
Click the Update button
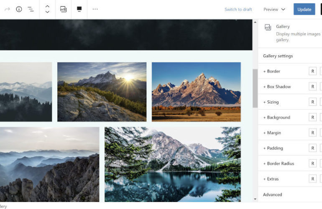tap(304, 9)
